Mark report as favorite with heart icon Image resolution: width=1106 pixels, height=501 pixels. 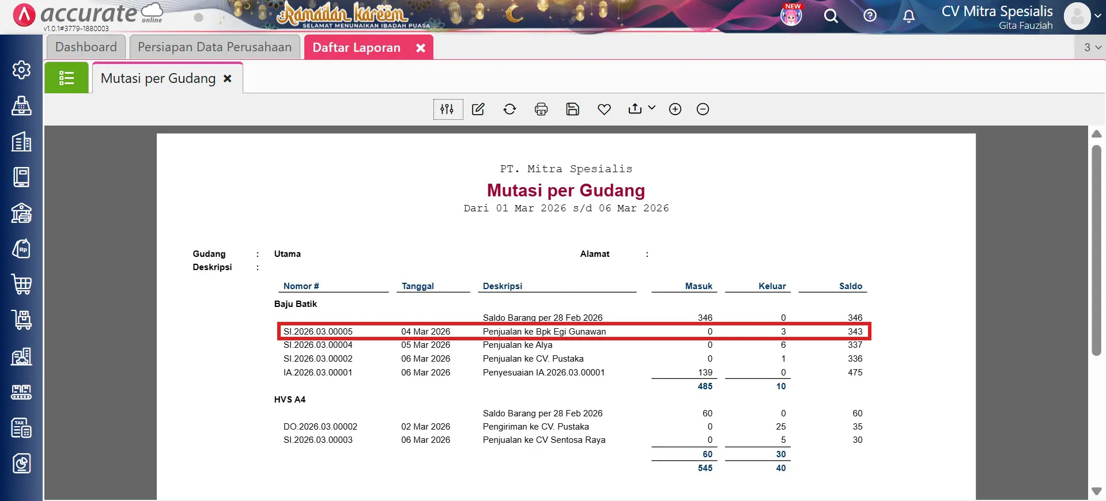pos(604,109)
